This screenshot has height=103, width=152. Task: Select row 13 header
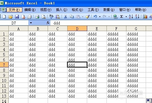(x=4, y=96)
